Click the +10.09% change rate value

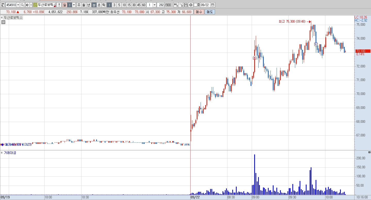(38, 12)
